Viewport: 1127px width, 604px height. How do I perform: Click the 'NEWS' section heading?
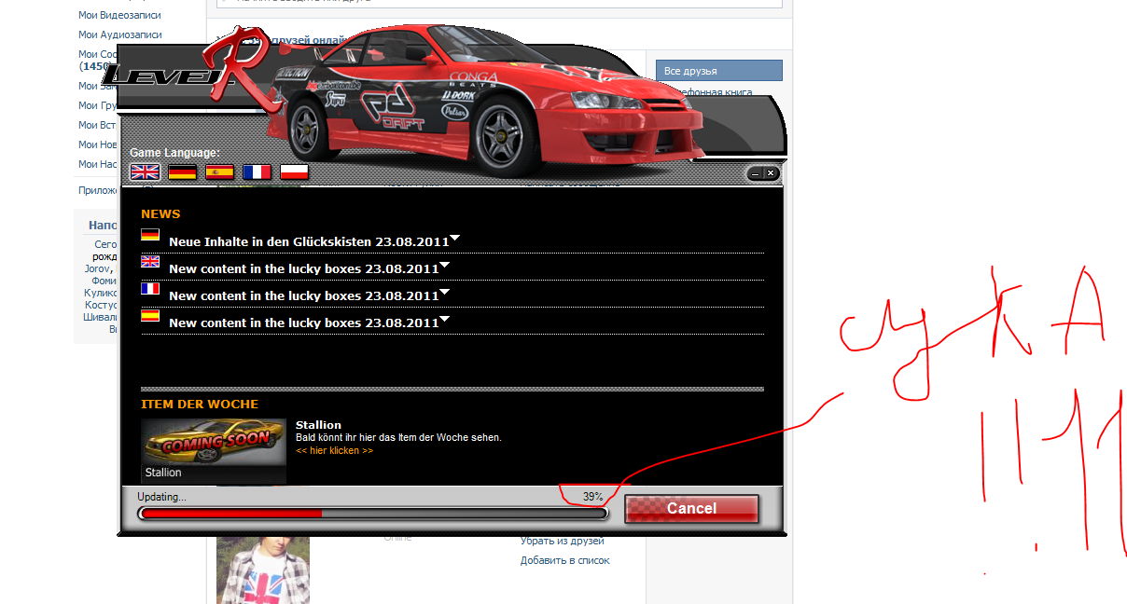[160, 214]
